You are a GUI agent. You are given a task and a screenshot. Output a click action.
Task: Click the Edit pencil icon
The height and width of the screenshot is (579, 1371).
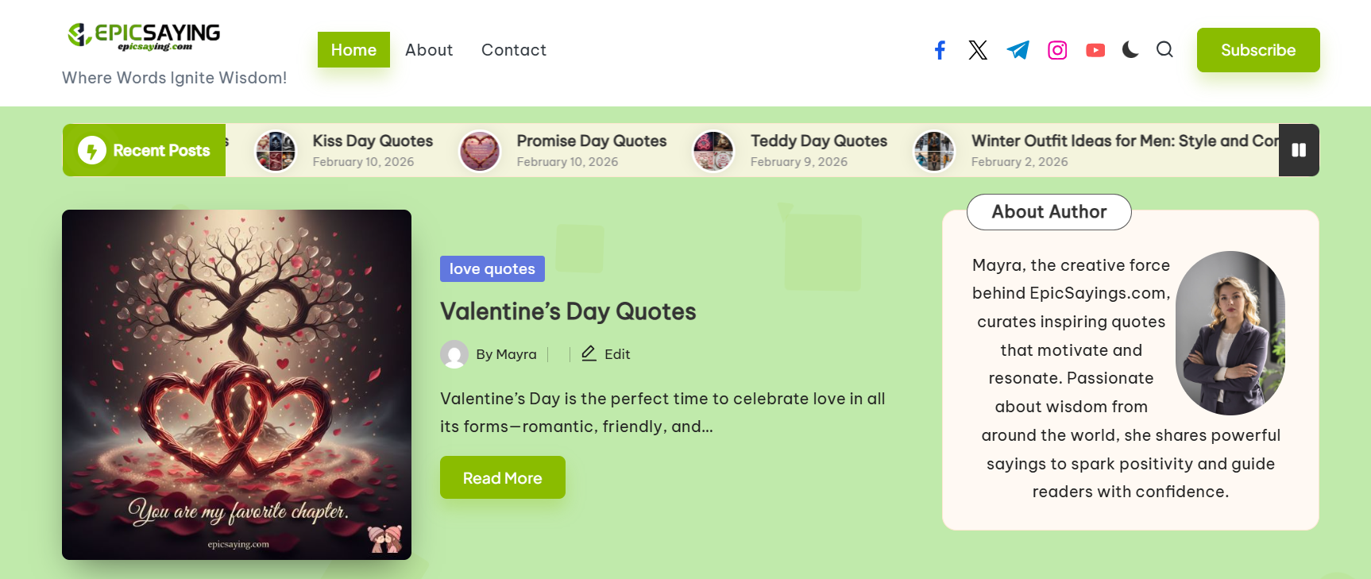coord(589,353)
